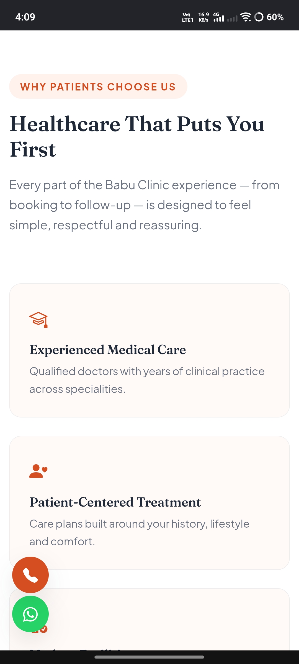The image size is (299, 664).
Task: Open the green WhatsApp chat button
Action: 30,614
